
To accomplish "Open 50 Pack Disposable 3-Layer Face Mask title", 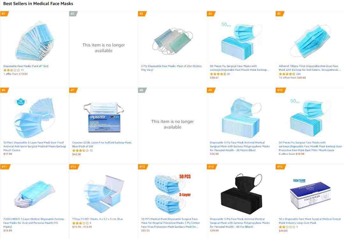I will pyautogui.click(x=34, y=146).
